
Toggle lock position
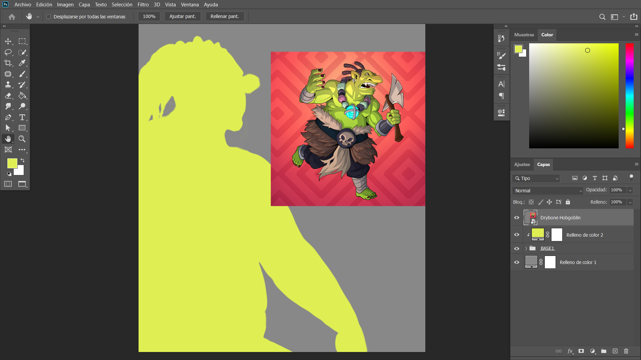click(549, 202)
